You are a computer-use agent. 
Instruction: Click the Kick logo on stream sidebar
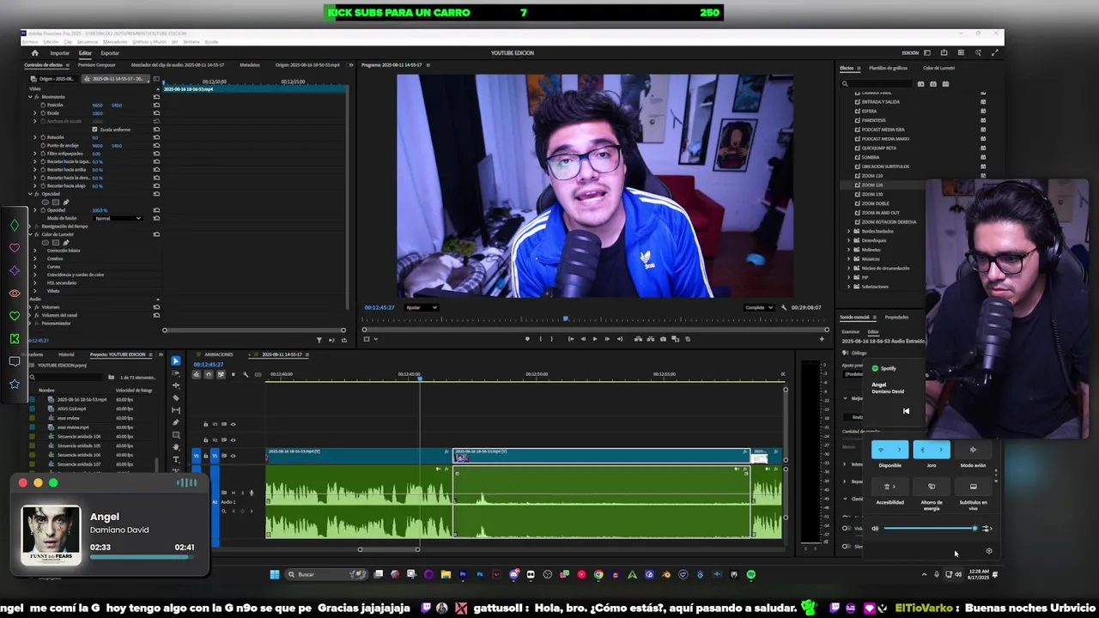click(x=15, y=339)
